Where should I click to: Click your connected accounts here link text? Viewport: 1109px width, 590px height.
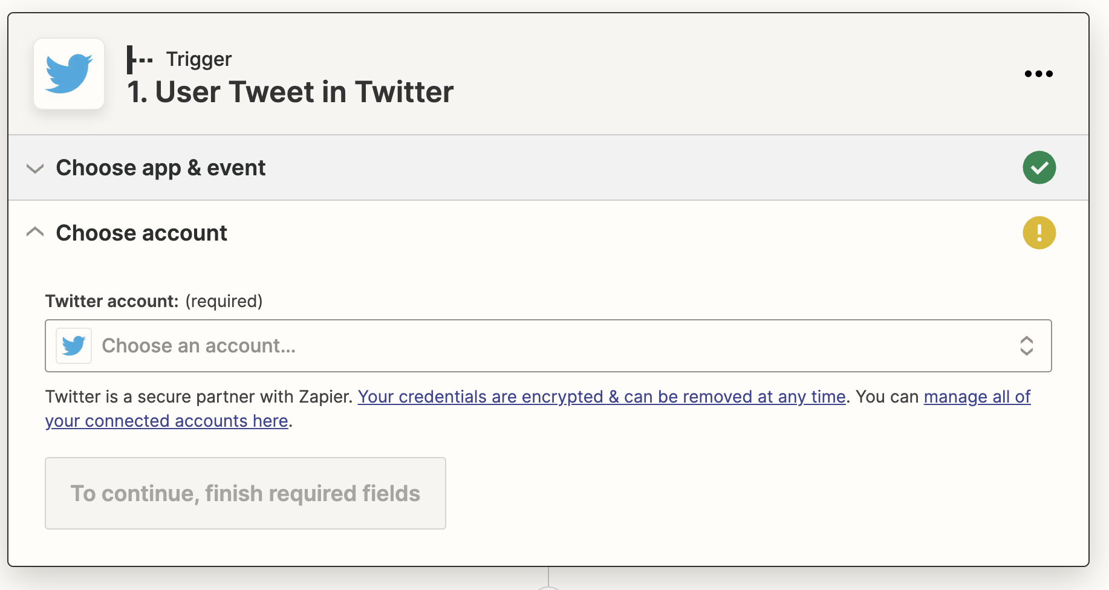click(x=166, y=421)
